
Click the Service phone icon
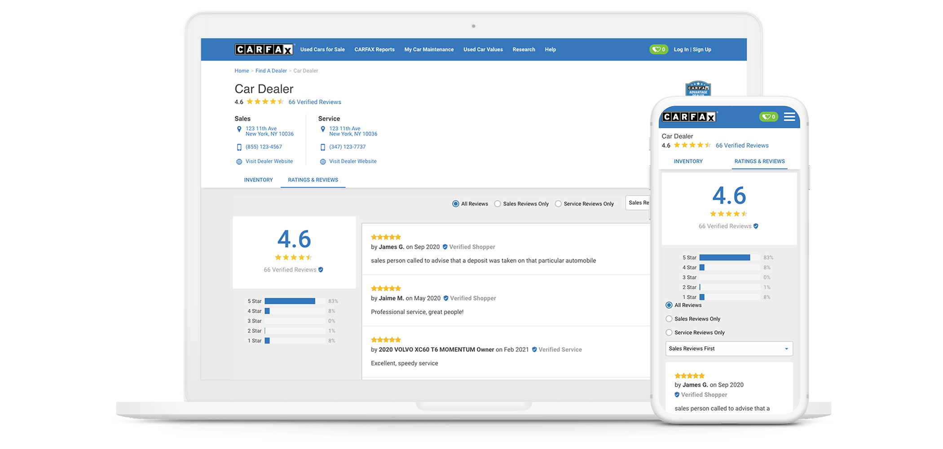coord(322,147)
